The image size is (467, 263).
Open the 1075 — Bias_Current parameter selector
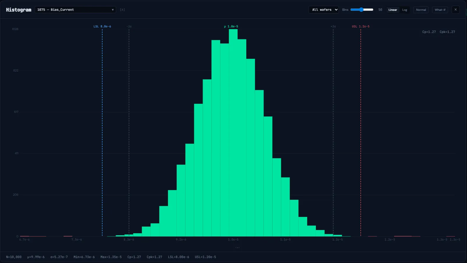73,10
